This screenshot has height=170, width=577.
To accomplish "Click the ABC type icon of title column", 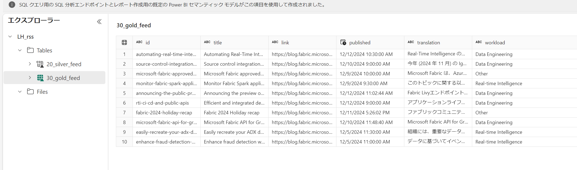I will point(207,42).
